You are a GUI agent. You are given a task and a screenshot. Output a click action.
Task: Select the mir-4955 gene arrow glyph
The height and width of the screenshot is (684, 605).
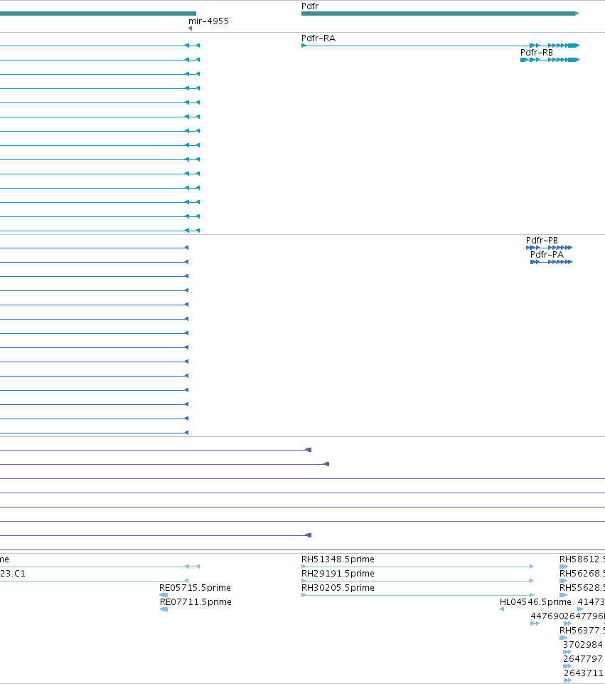coord(190,28)
